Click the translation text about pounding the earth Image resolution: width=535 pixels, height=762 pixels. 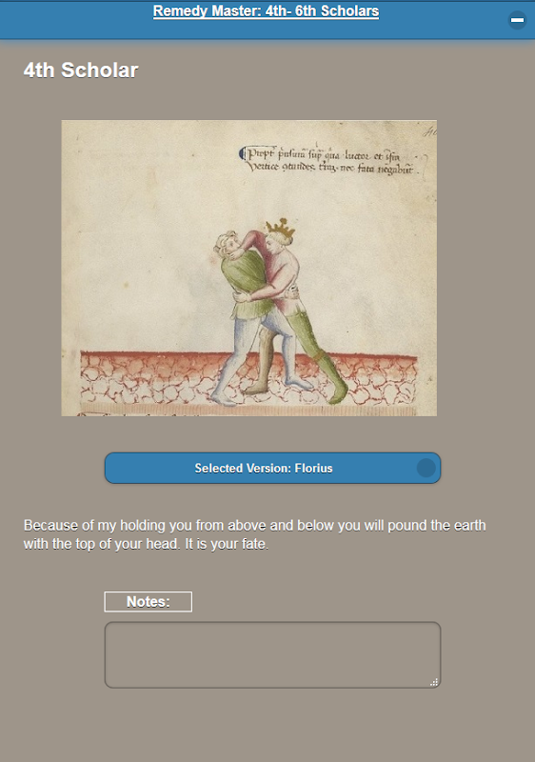(x=255, y=534)
